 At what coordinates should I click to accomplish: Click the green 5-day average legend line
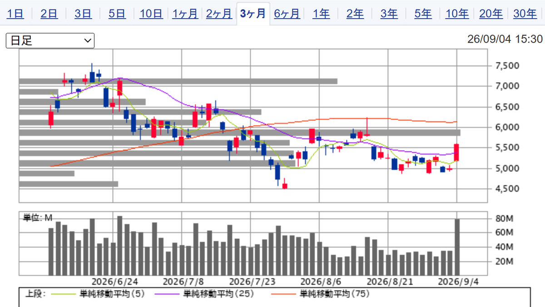tap(64, 294)
